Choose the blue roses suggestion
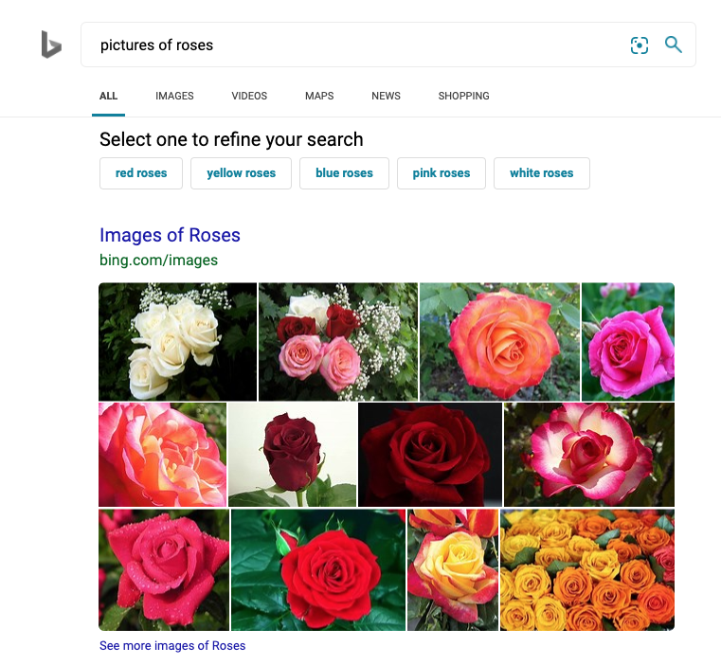721x665 pixels. 344,173
